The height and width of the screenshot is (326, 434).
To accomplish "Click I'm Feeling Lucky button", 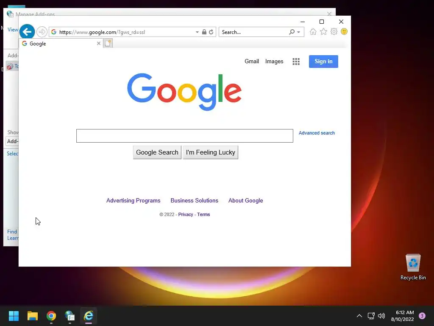I will click(210, 152).
